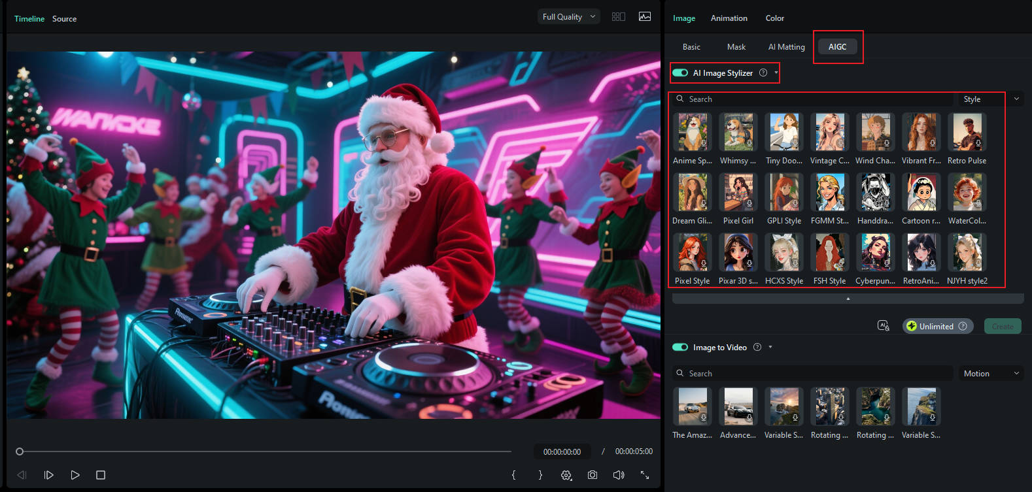Click the Create button
The width and height of the screenshot is (1032, 492).
tap(1003, 326)
